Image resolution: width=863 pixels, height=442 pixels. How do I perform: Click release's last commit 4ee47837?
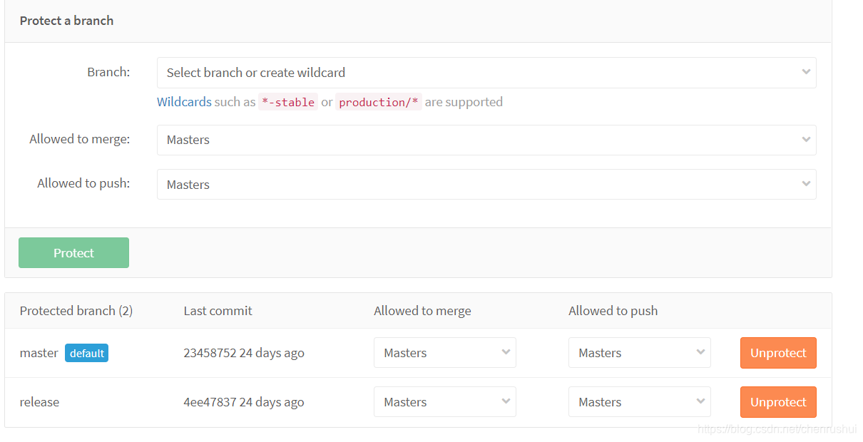click(210, 402)
